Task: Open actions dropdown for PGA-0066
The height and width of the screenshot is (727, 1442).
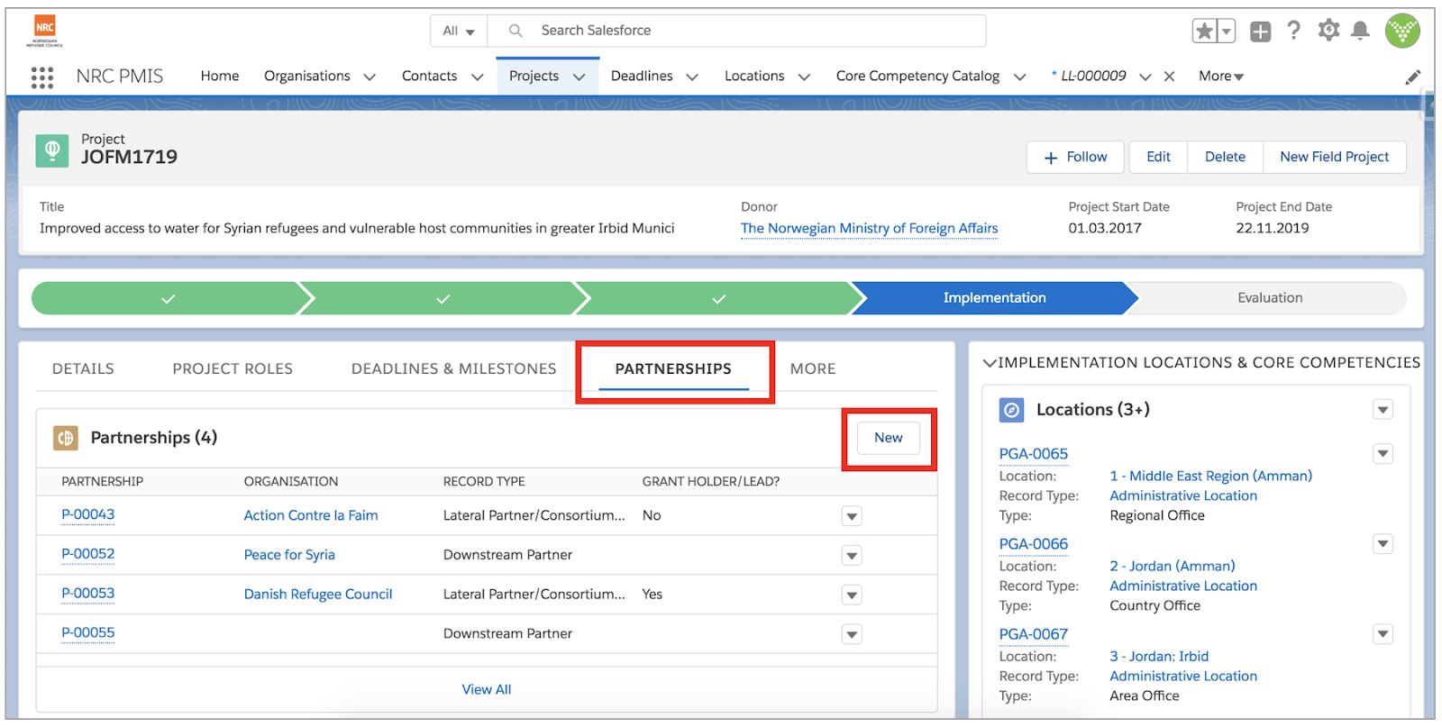Action: pyautogui.click(x=1383, y=543)
